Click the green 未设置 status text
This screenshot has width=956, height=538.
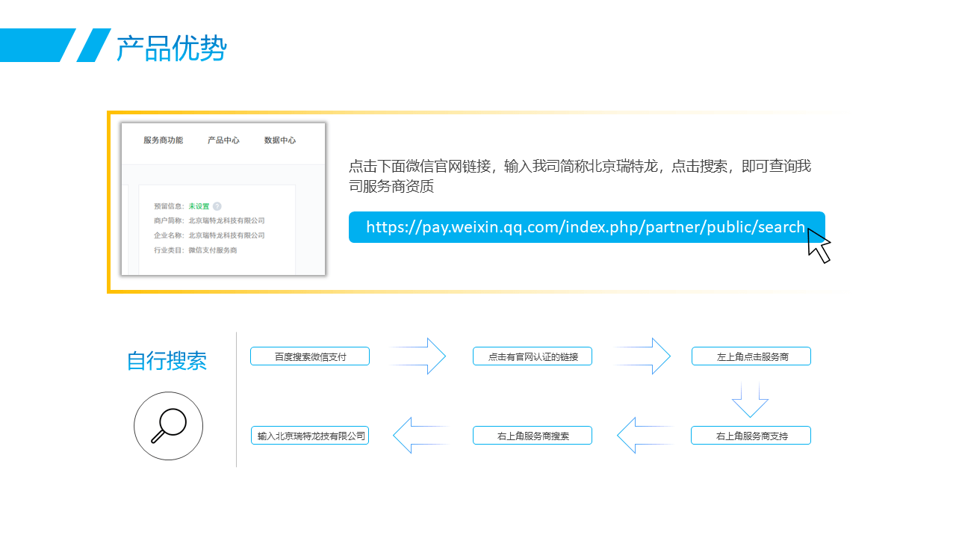click(199, 206)
